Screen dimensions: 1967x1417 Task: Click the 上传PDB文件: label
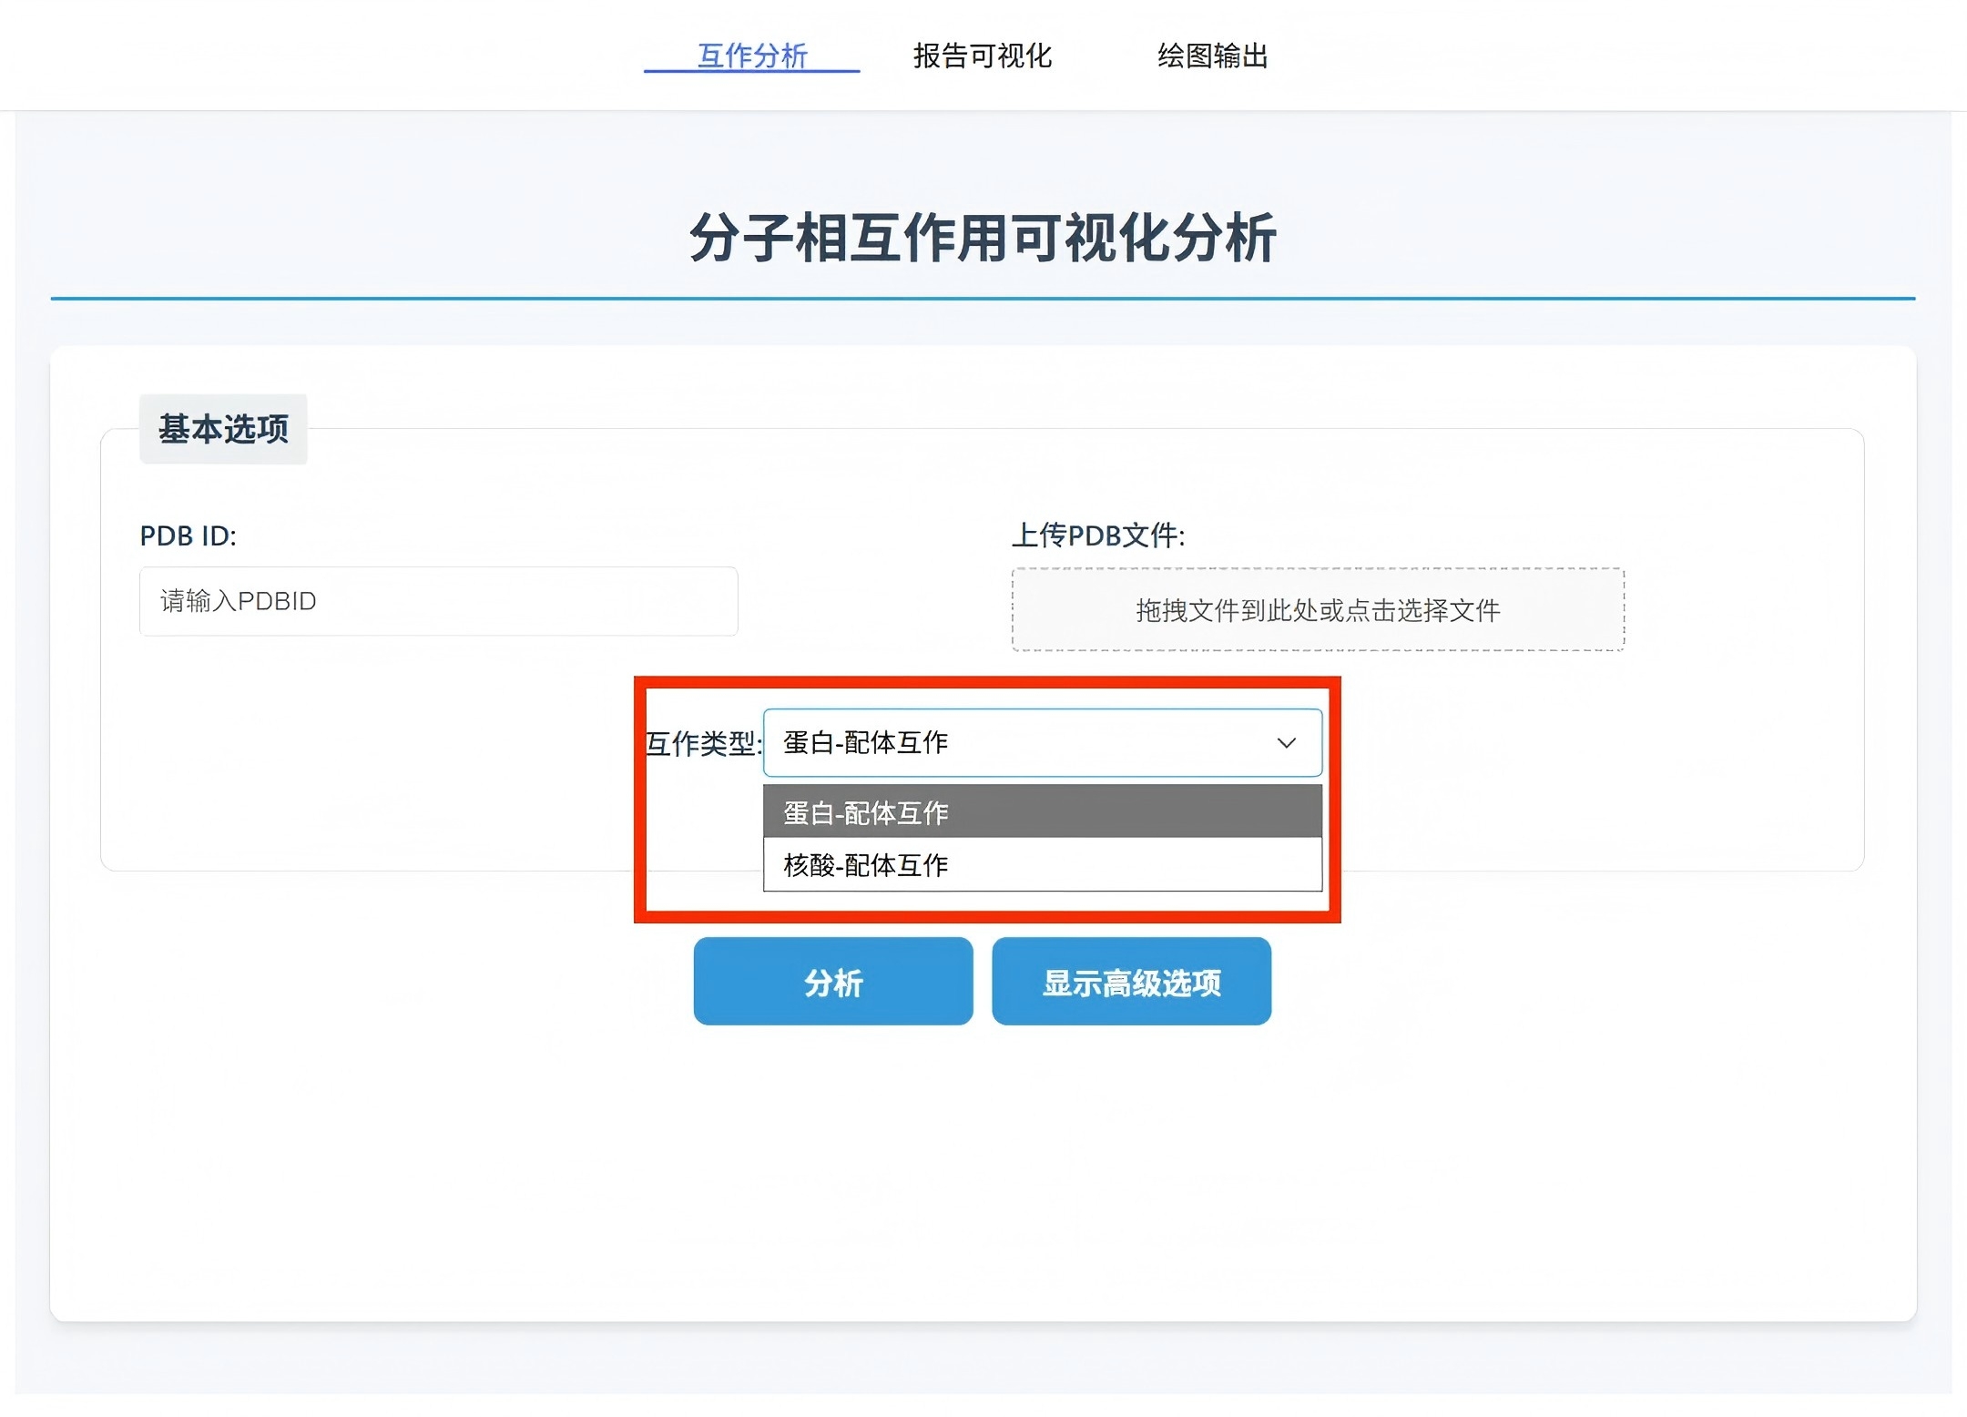click(1097, 535)
